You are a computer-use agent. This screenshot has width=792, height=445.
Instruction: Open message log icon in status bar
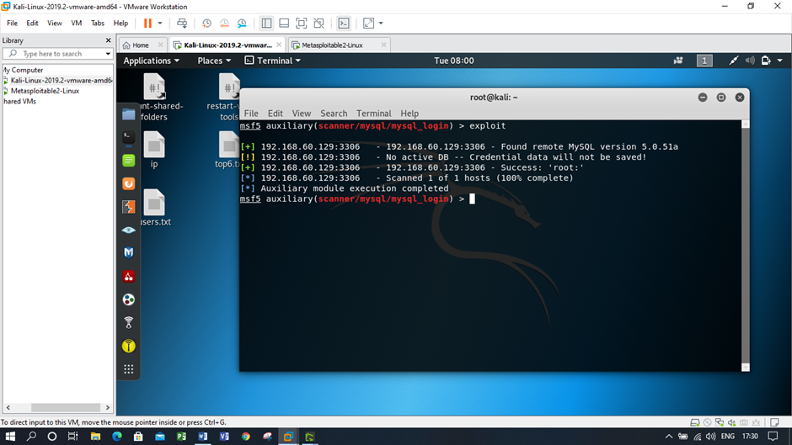(x=774, y=422)
